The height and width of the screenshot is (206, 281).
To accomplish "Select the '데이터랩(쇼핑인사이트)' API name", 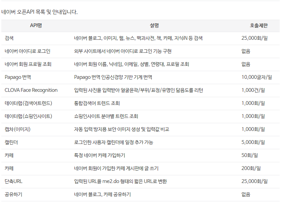I will [28, 117].
